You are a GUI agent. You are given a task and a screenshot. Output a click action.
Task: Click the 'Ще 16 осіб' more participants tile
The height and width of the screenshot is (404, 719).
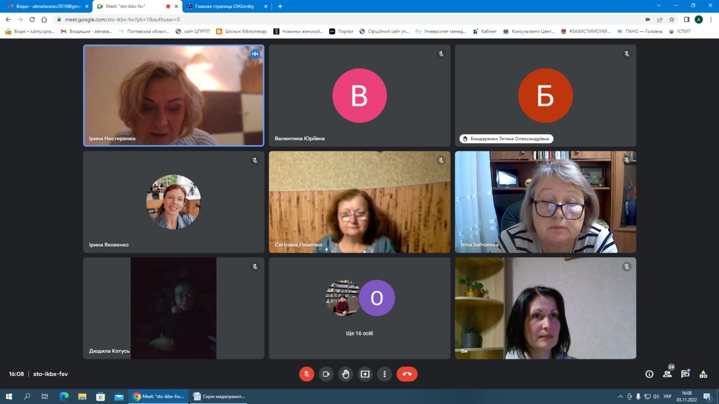360,308
